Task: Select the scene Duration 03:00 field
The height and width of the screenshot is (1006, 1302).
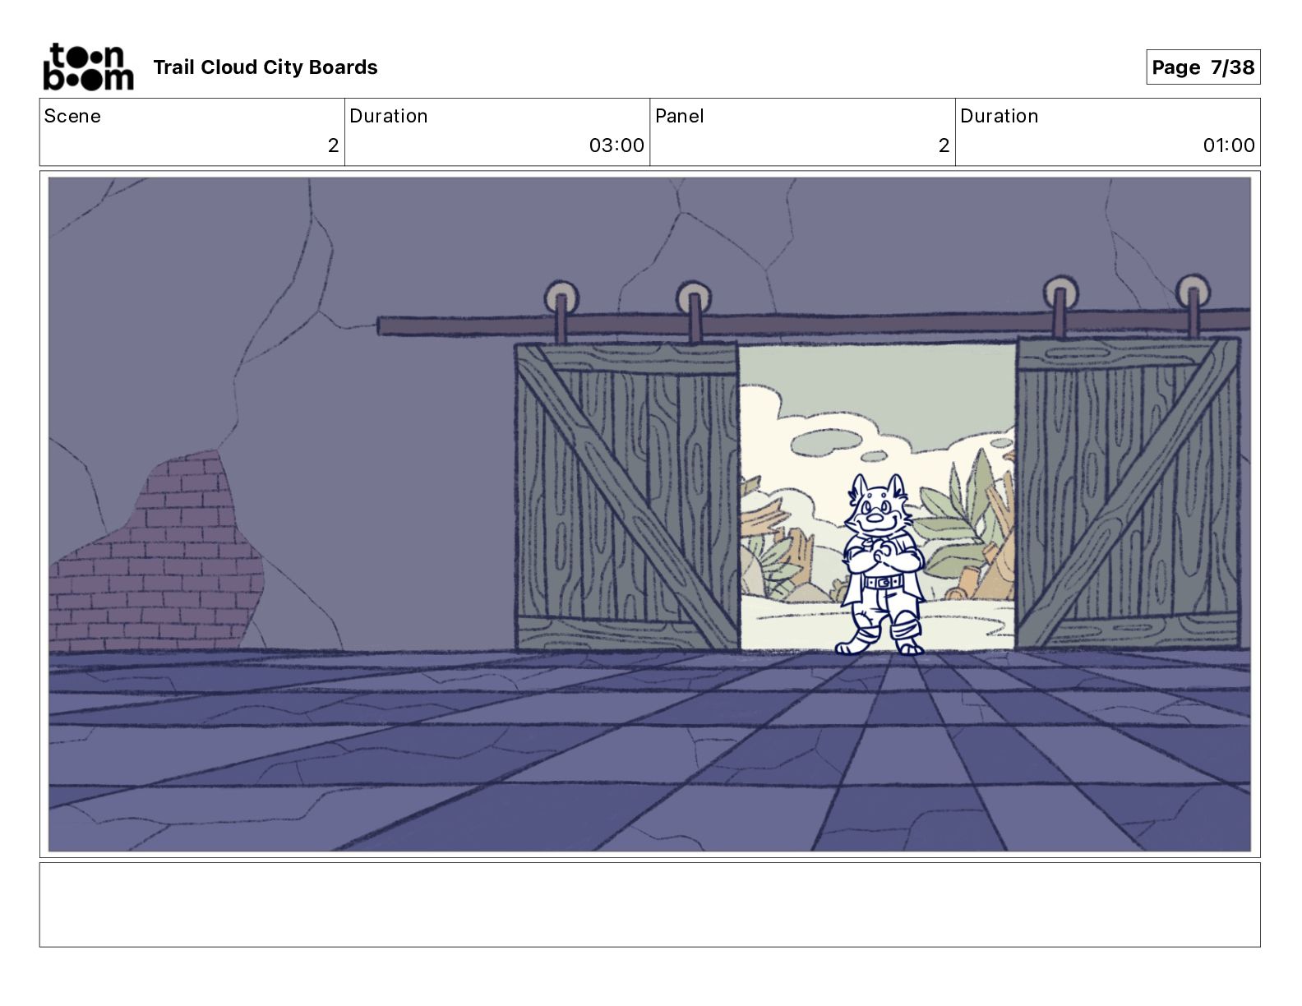Action: (497, 132)
